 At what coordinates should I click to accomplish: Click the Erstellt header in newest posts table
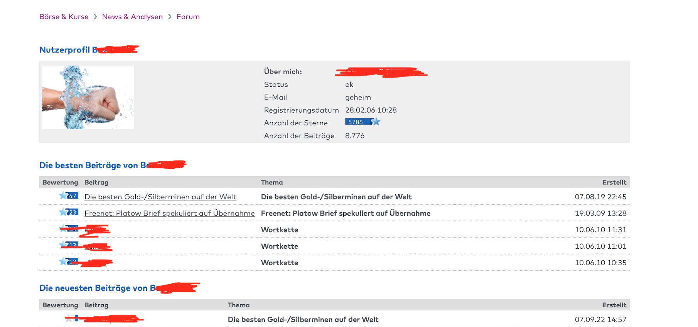click(x=614, y=305)
